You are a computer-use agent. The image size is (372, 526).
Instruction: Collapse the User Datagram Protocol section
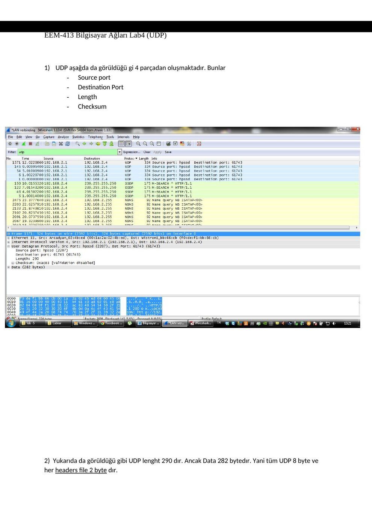[9, 246]
